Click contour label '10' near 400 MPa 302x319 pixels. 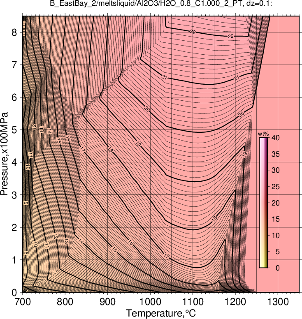point(28,166)
